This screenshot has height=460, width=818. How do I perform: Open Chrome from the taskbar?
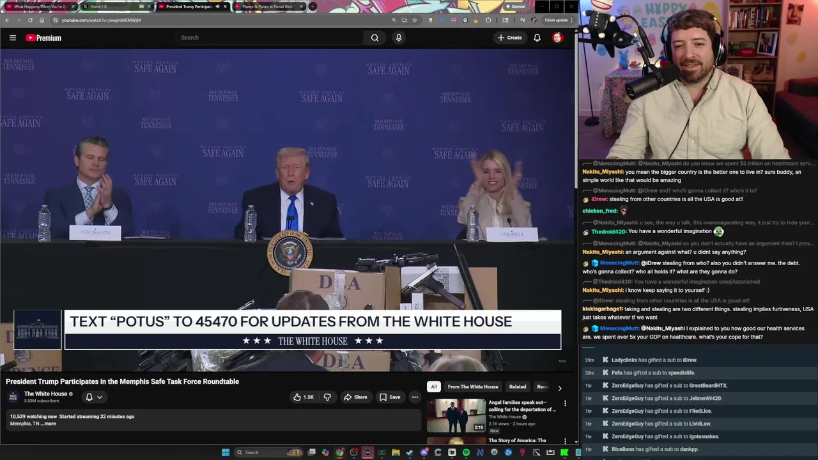tap(339, 452)
